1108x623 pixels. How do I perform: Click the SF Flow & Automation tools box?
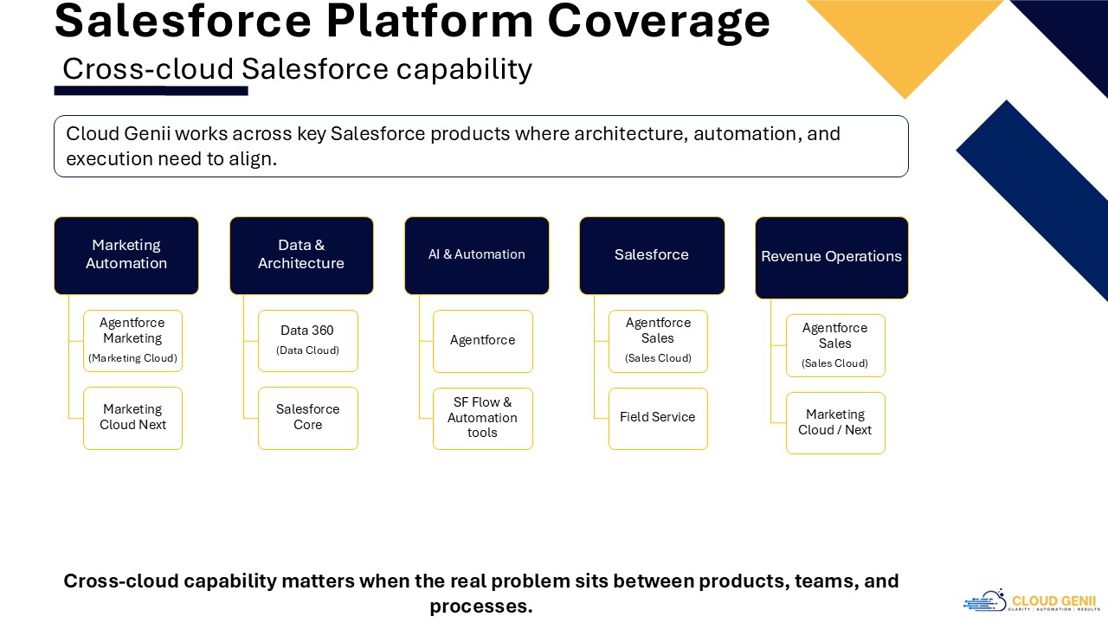pyautogui.click(x=482, y=418)
